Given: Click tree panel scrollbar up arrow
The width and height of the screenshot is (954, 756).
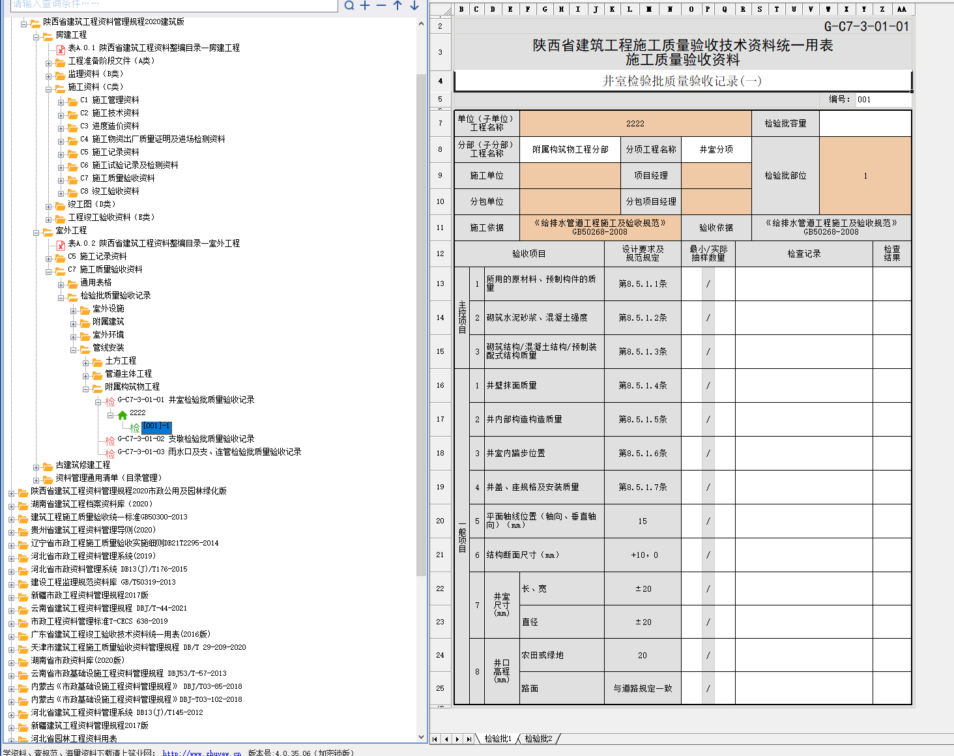Looking at the screenshot, I should (x=421, y=23).
